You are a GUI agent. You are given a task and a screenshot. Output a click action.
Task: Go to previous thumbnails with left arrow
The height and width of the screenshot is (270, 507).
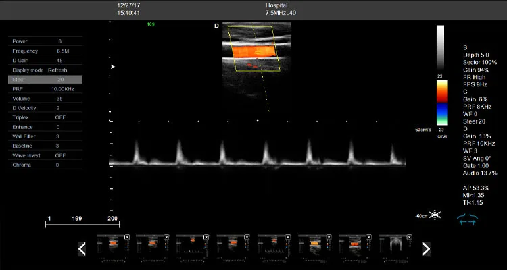pyautogui.click(x=82, y=249)
